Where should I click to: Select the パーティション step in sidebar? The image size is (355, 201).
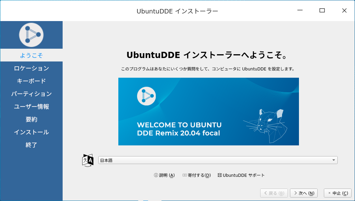(31, 94)
